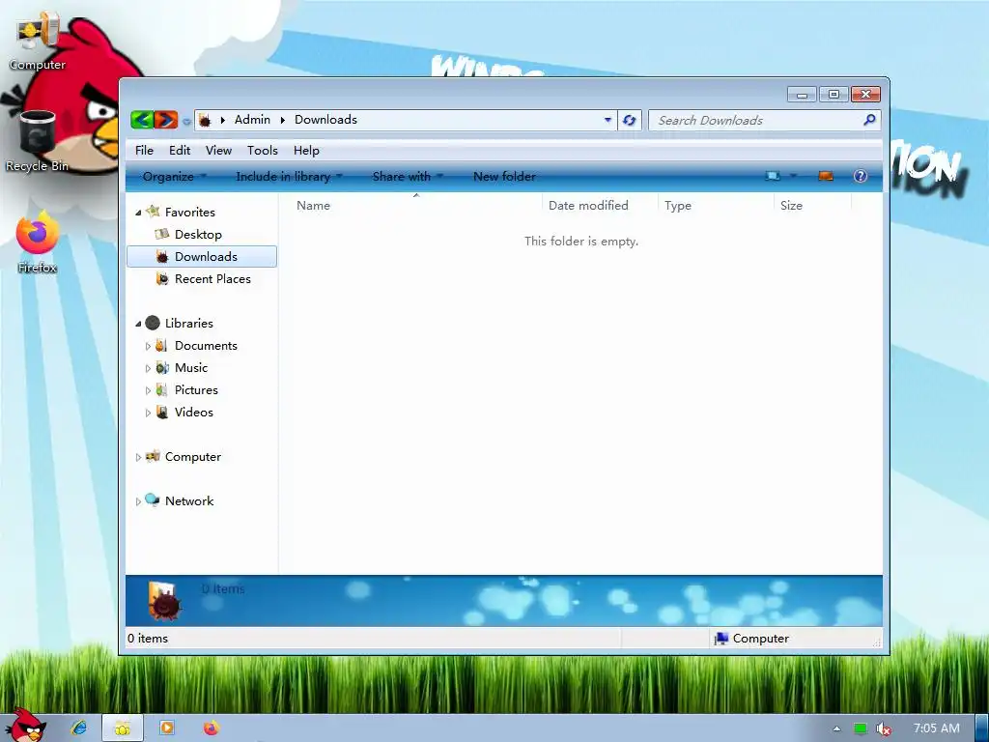Image resolution: width=989 pixels, height=742 pixels.
Task: Collapse the Favorites group
Action: [138, 213]
